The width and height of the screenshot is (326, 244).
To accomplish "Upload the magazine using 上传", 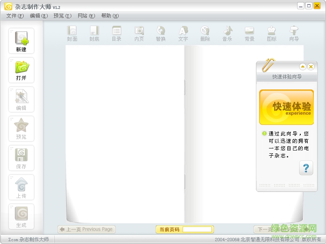I will 21,186.
